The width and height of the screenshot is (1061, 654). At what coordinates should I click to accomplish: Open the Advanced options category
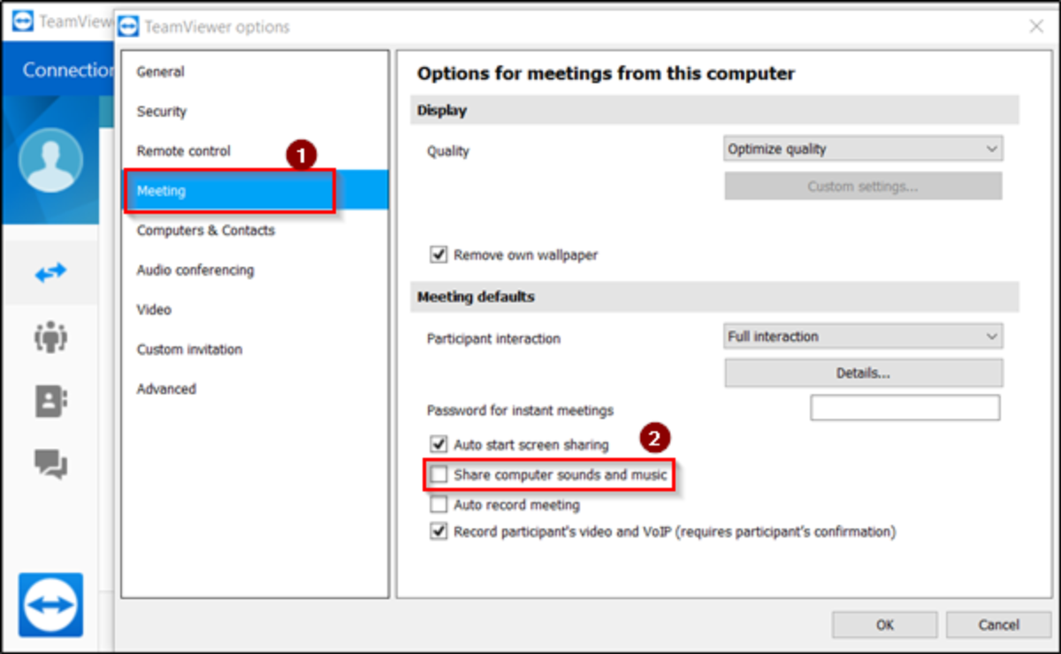(166, 389)
